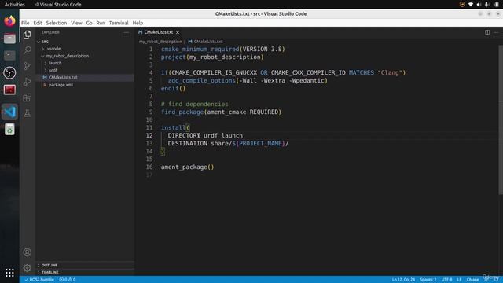Open the Explorer view in activity bar

click(28, 35)
